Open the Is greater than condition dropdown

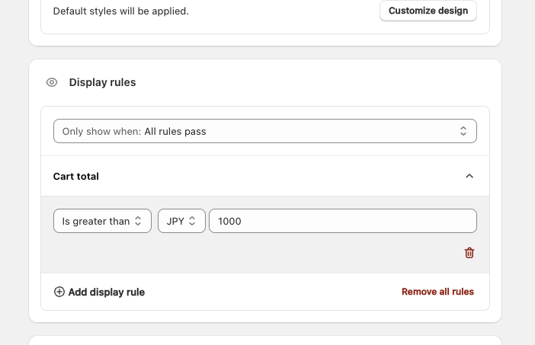102,221
